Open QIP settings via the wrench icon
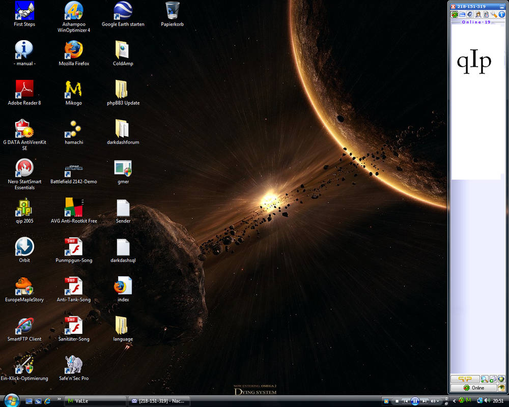Image resolution: width=509 pixels, height=407 pixels. 493,14
